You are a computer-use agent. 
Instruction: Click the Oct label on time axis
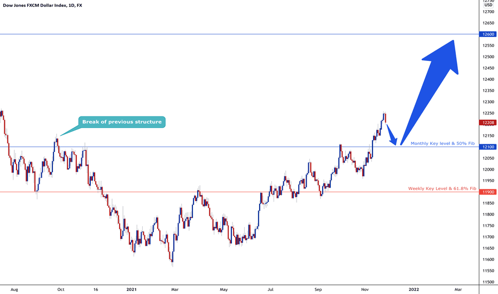click(x=61, y=289)
